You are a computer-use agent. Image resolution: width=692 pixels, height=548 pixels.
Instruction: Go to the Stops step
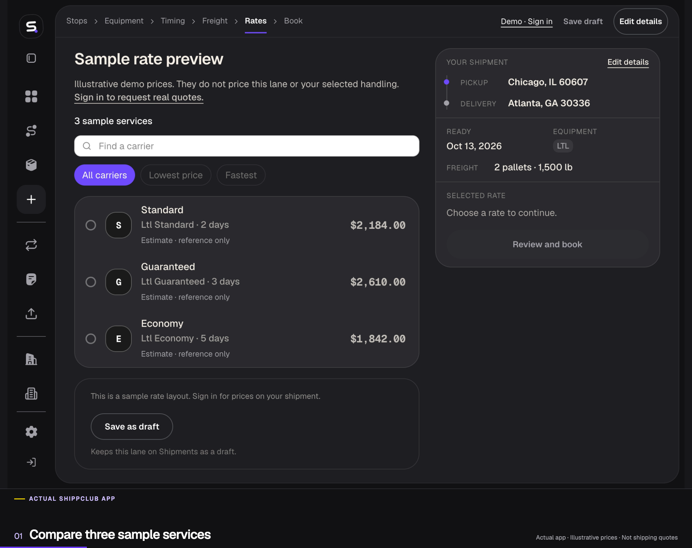pyautogui.click(x=77, y=21)
